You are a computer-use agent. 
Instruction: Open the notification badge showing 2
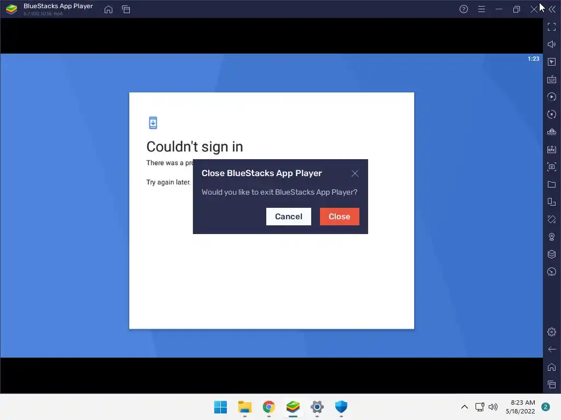546,407
